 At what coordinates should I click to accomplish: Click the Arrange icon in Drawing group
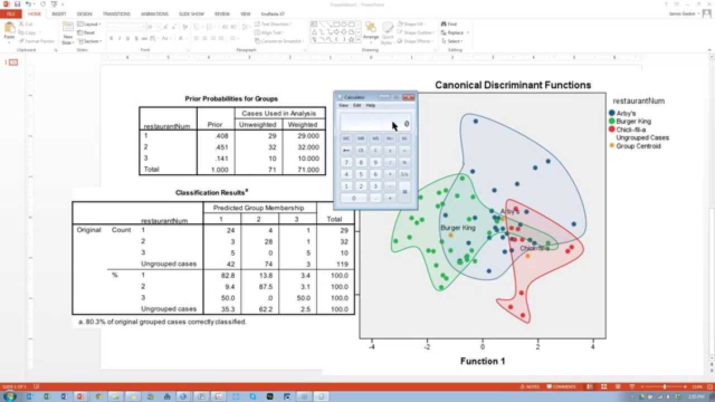coord(370,27)
